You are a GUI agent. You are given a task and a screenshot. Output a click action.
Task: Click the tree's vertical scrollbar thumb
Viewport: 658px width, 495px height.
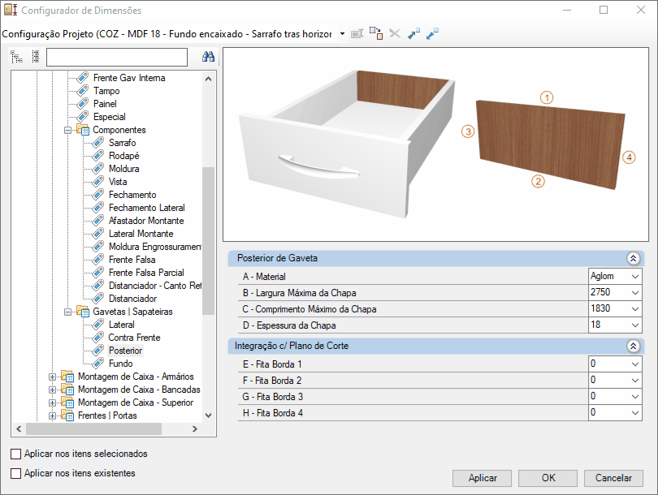tap(208, 239)
